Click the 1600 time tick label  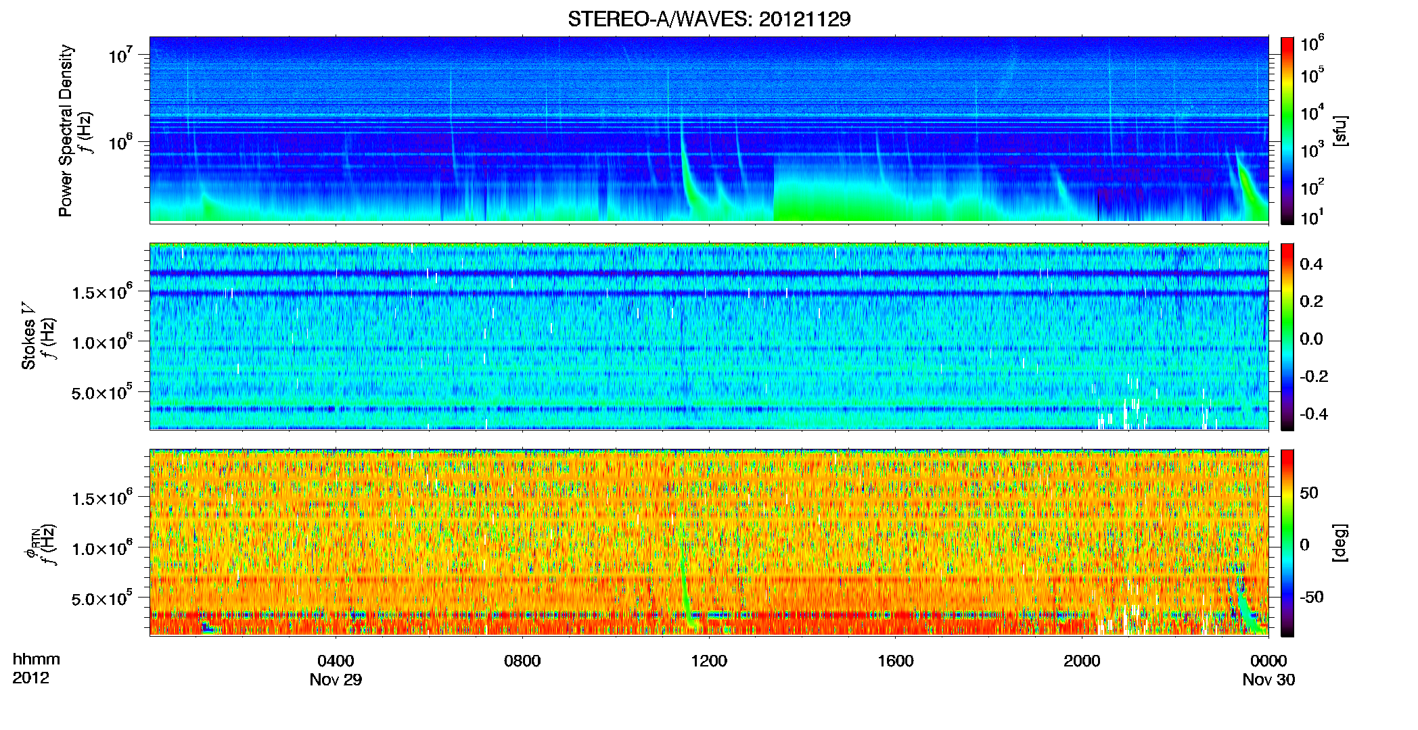click(896, 661)
